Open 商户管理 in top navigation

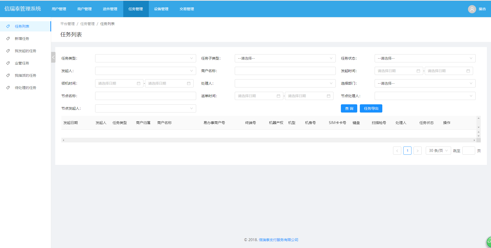coord(84,9)
